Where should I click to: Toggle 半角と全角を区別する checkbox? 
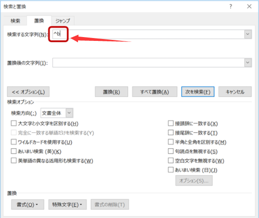point(170,142)
